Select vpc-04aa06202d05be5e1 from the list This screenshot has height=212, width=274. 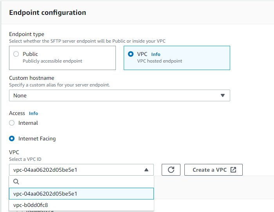coord(81,194)
